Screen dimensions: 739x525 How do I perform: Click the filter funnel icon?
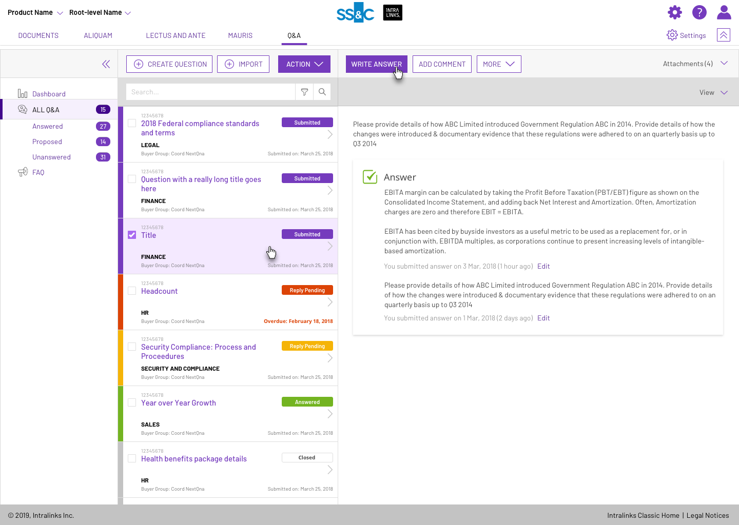(x=304, y=92)
